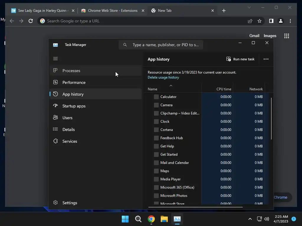Bookmark this tab with the star icon
Screen dimensions: 302x226
(260, 21)
